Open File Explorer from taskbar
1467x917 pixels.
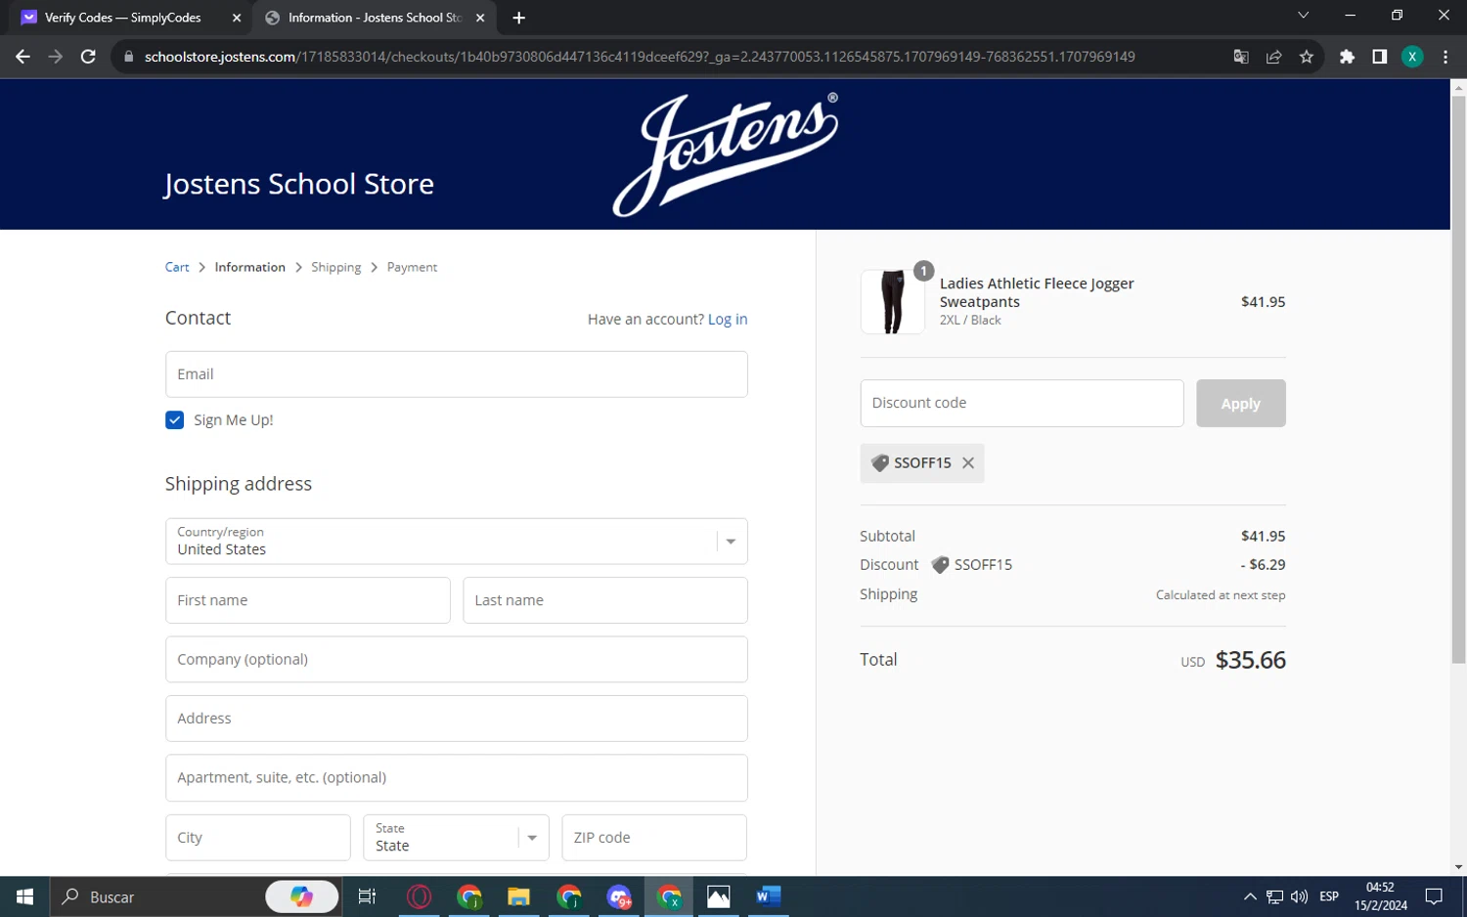point(518,896)
